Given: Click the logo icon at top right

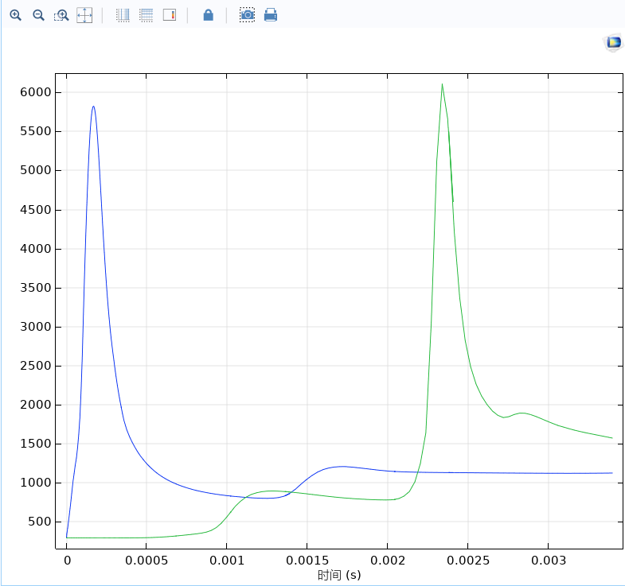Looking at the screenshot, I should (x=612, y=43).
